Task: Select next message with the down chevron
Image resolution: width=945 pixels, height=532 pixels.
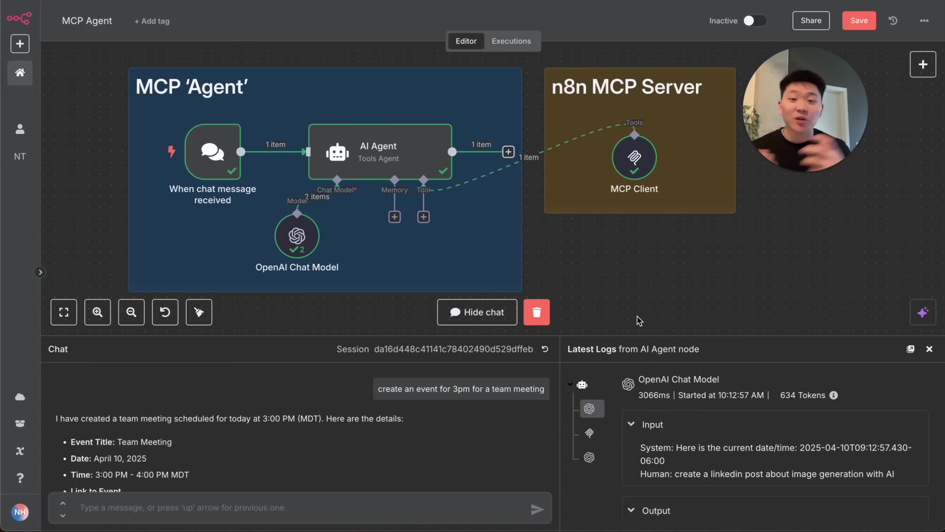Action: click(x=62, y=516)
